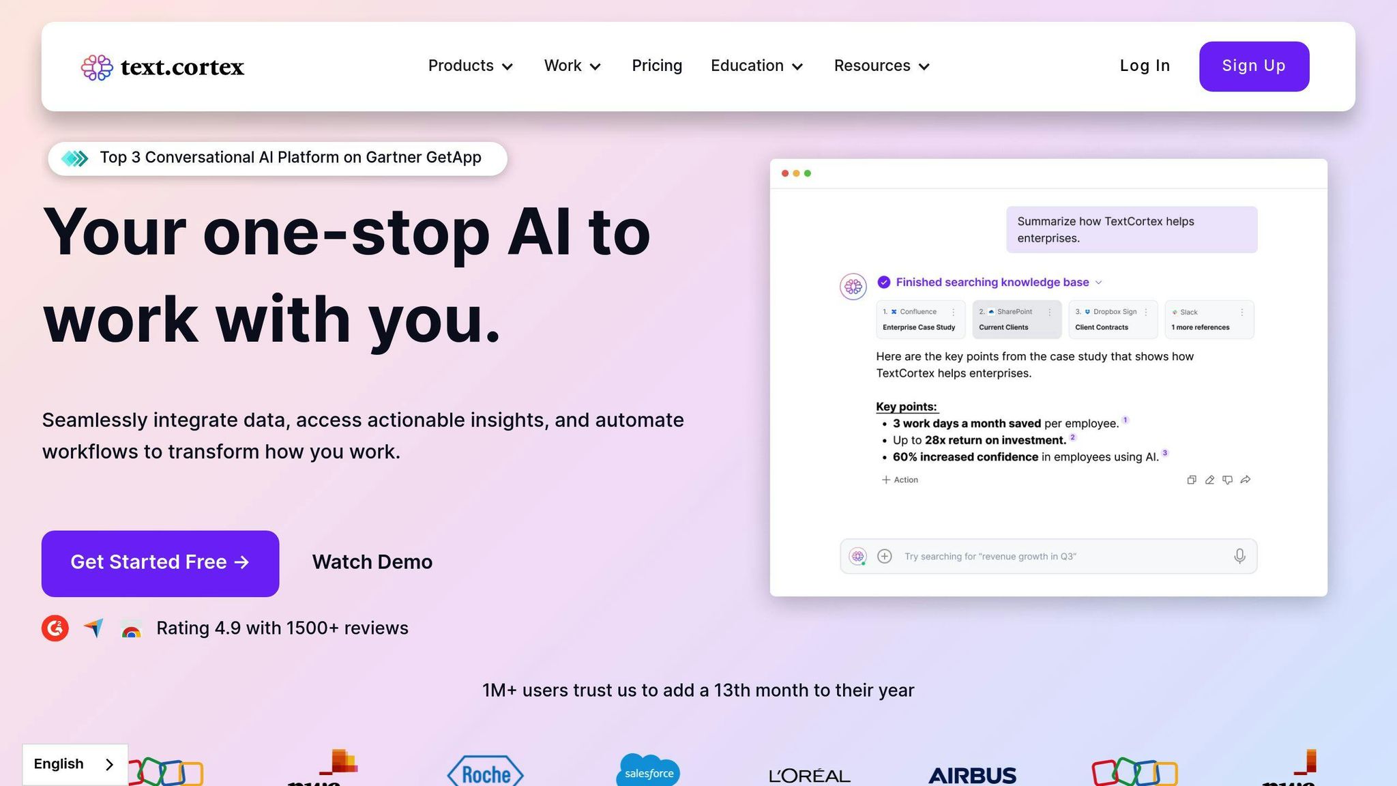Open the Capterra review arrow icon
1397x786 pixels.
(x=94, y=628)
